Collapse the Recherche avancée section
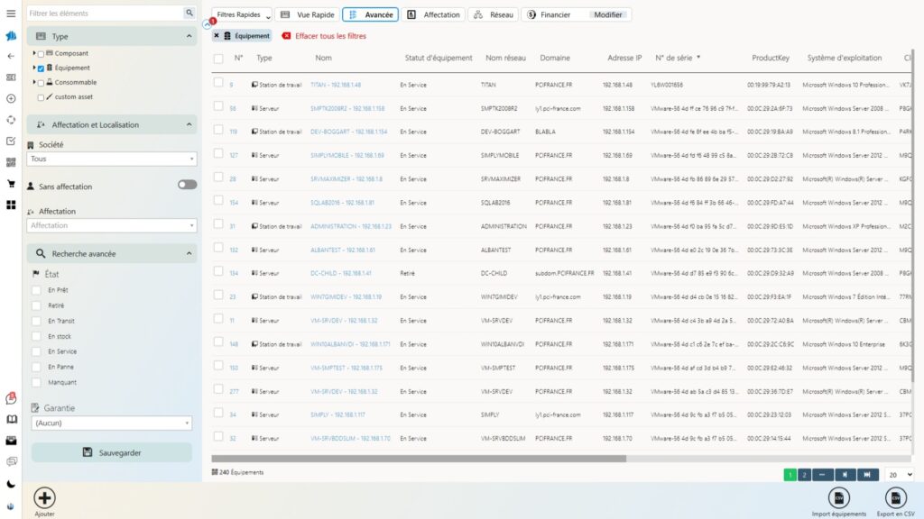The height and width of the screenshot is (519, 924). 189,254
